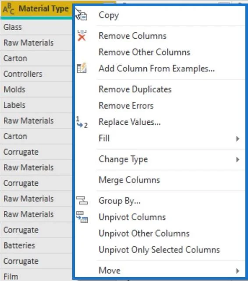
Task: Select the Material Type column header
Action: 36,9
